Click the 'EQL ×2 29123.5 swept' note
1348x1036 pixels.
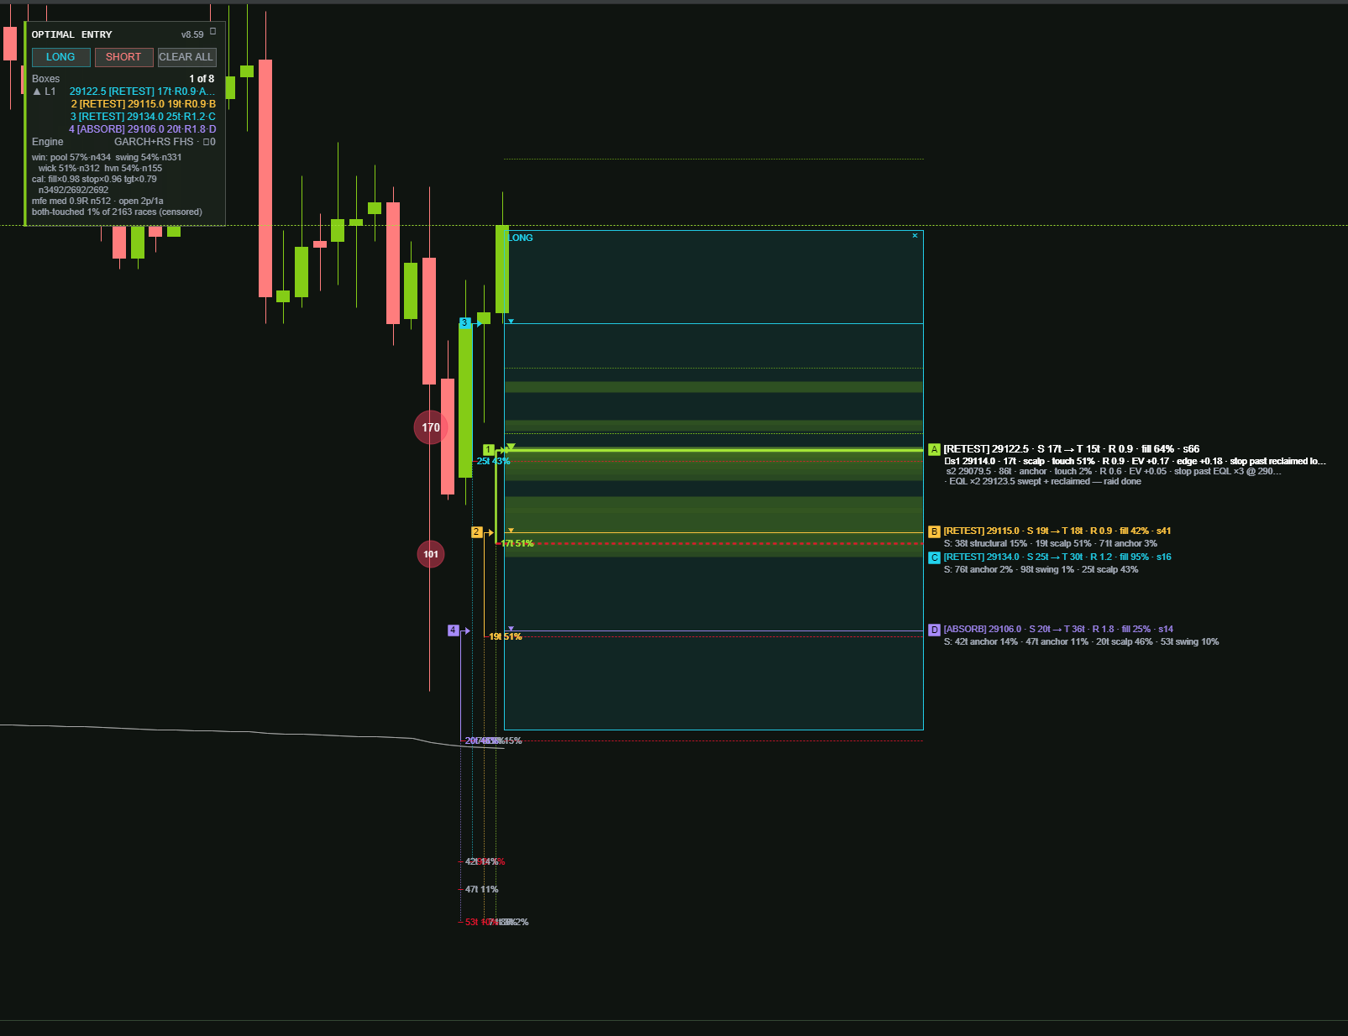[x=1042, y=482]
